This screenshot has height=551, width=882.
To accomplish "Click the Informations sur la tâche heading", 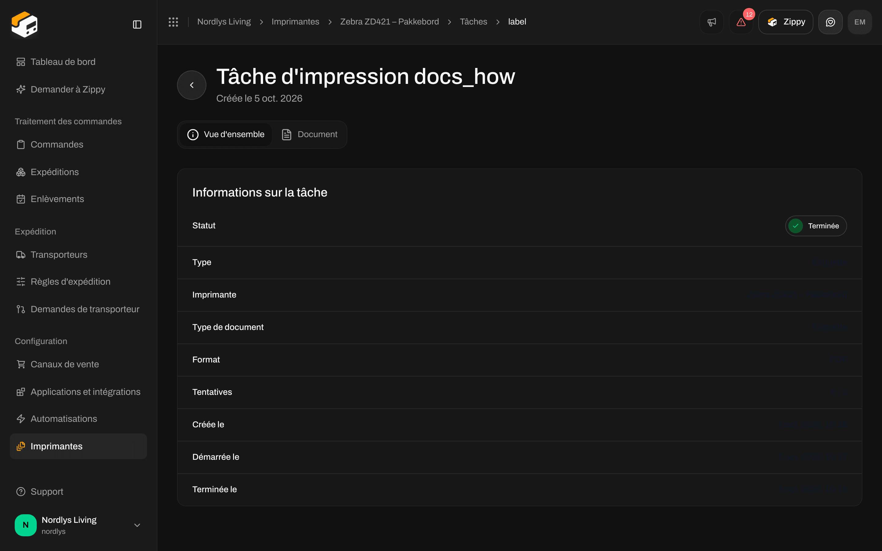I will click(259, 193).
